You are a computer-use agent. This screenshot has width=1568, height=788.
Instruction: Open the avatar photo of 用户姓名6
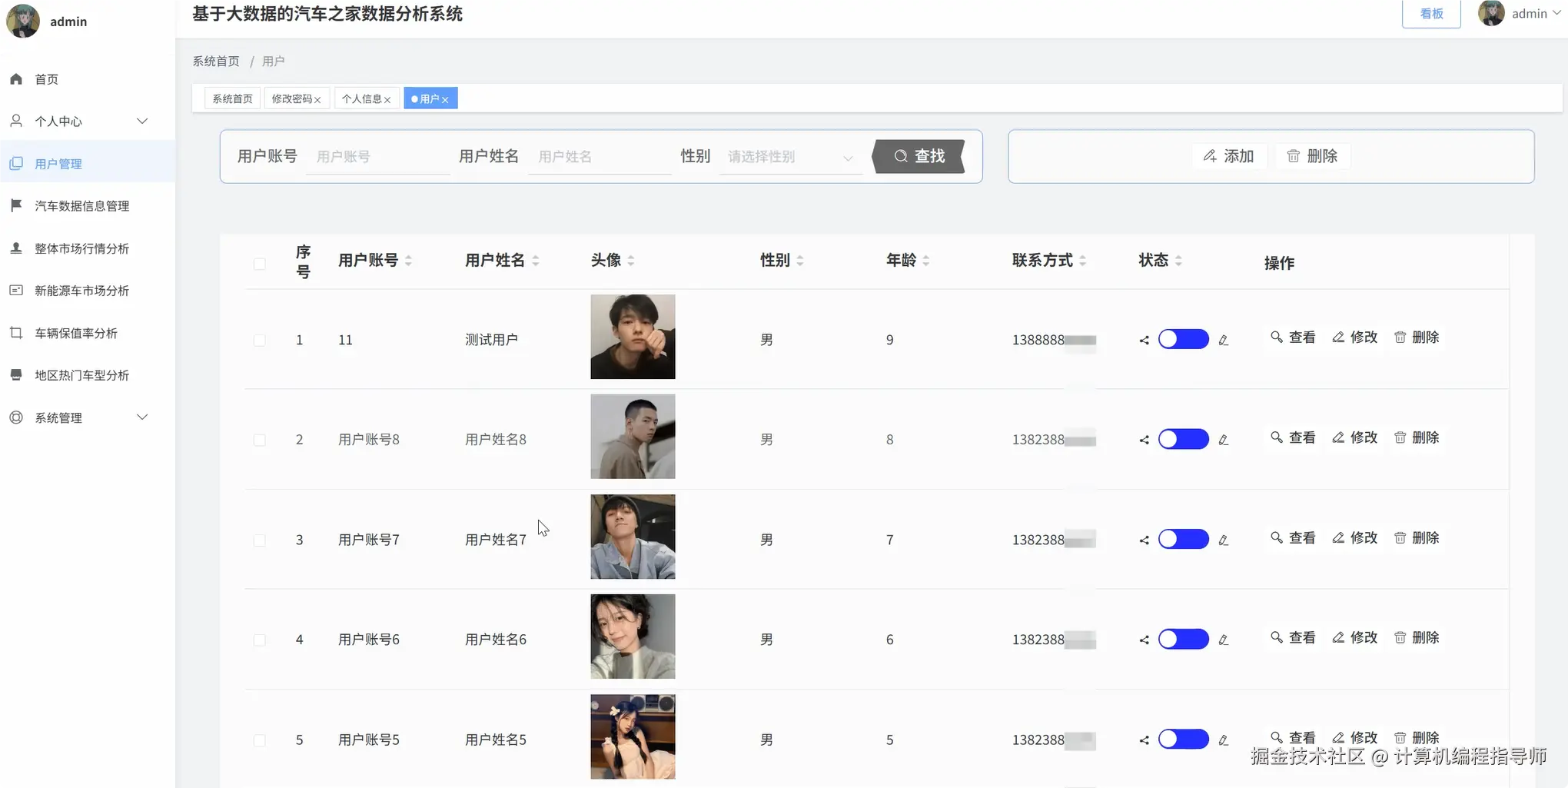[633, 637]
